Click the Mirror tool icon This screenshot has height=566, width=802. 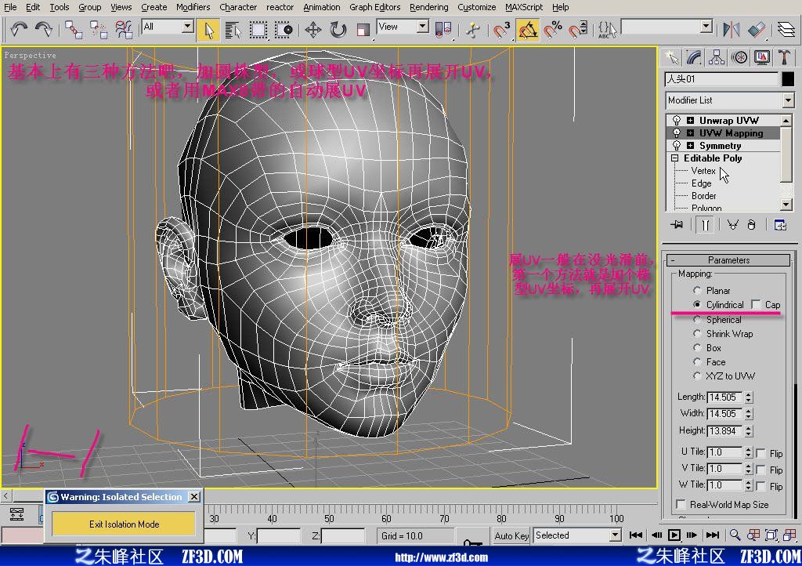tap(732, 30)
